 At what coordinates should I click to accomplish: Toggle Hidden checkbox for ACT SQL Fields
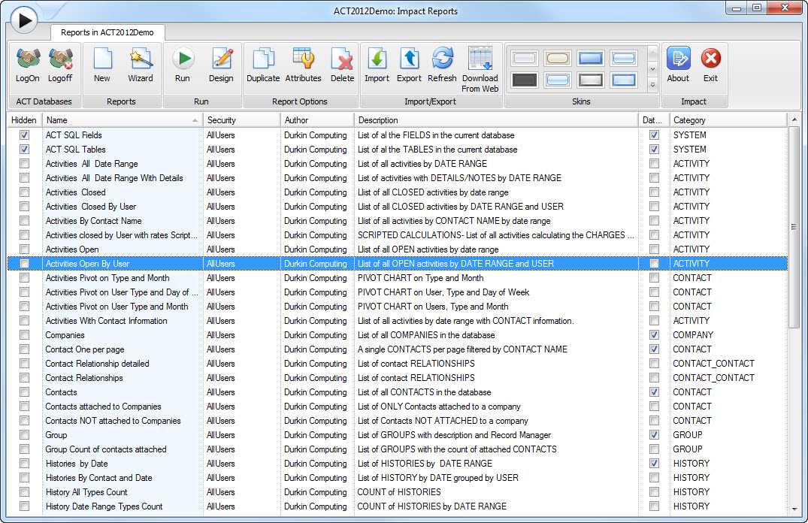pos(24,135)
